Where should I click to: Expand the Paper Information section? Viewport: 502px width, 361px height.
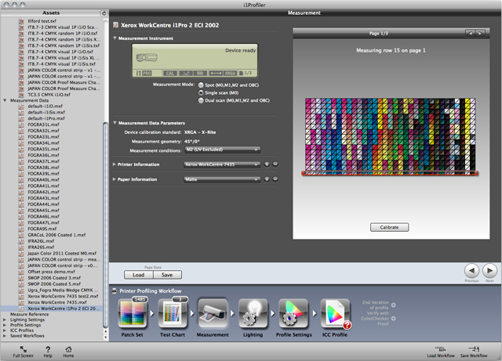[115, 179]
